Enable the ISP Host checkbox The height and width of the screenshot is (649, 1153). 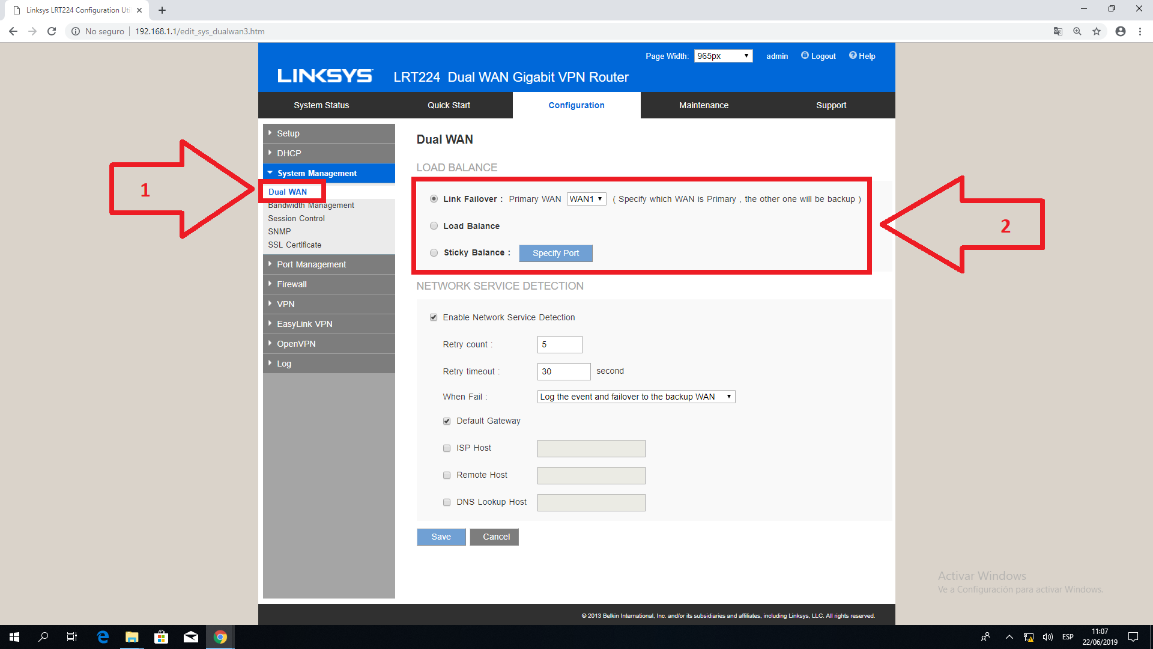tap(447, 448)
